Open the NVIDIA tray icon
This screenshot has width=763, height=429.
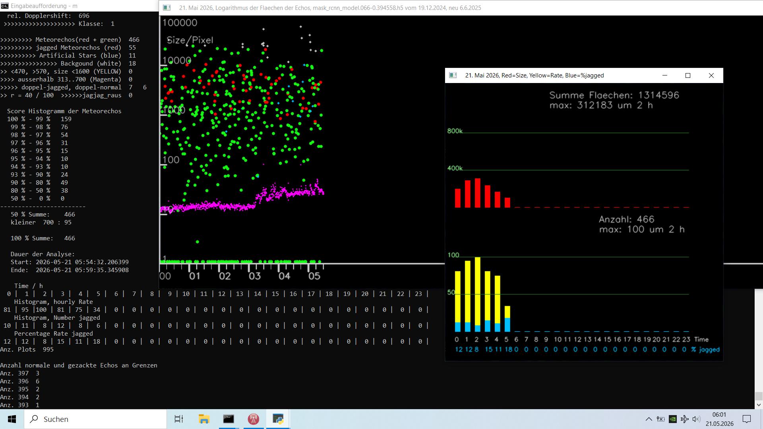(x=672, y=419)
